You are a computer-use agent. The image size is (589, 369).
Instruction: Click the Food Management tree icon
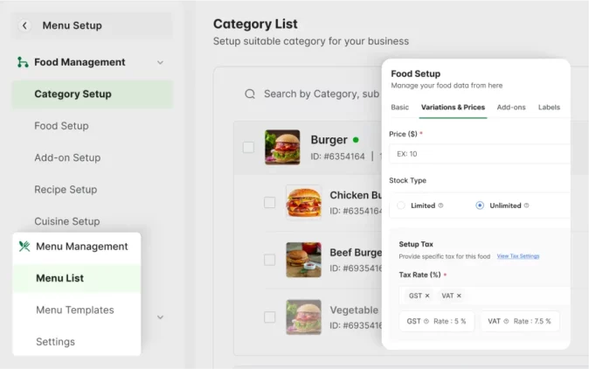pyautogui.click(x=23, y=62)
